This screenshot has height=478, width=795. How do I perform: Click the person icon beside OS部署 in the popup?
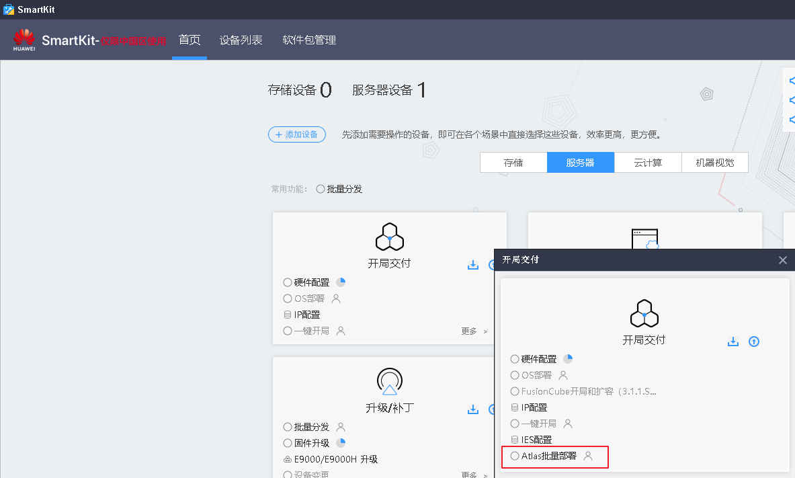[x=562, y=375]
